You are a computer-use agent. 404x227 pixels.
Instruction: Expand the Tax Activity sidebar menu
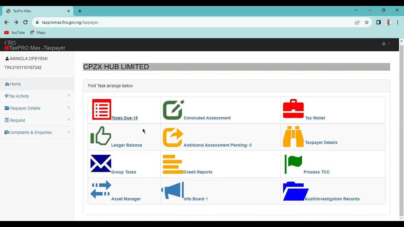(37, 96)
